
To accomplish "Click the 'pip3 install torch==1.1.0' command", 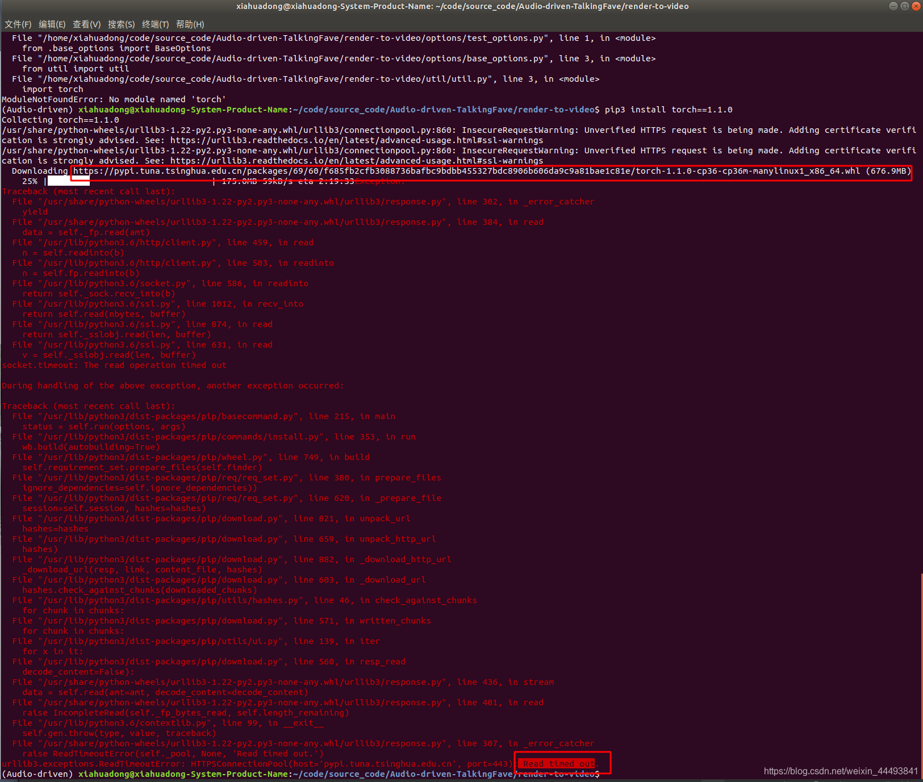I will (x=669, y=110).
